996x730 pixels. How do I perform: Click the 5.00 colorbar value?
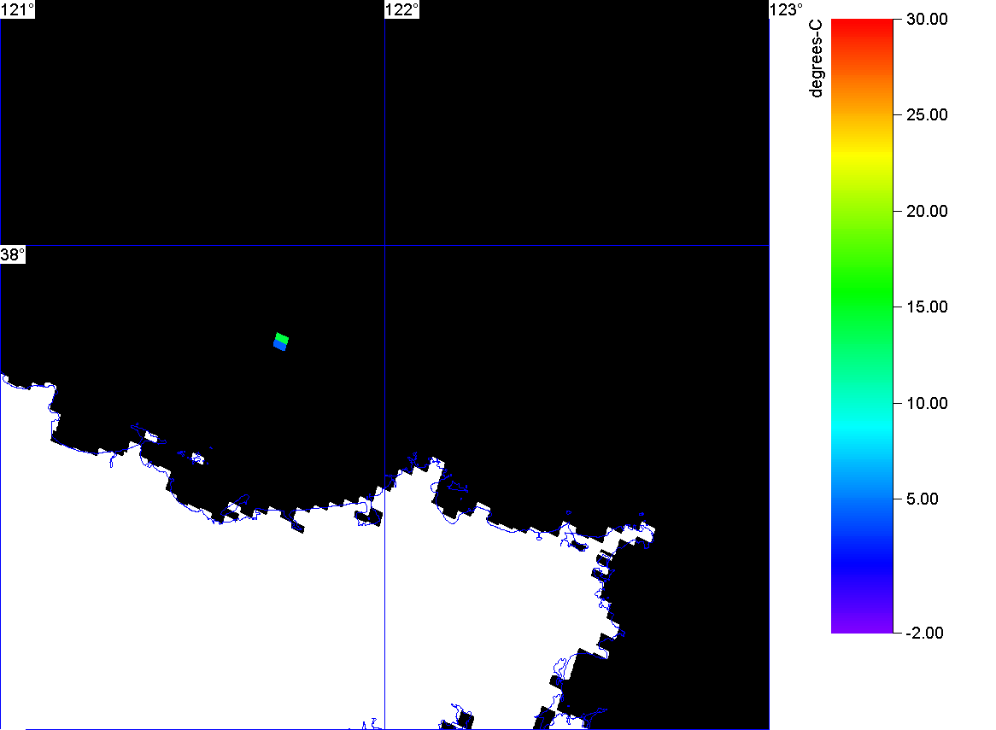pyautogui.click(x=923, y=499)
